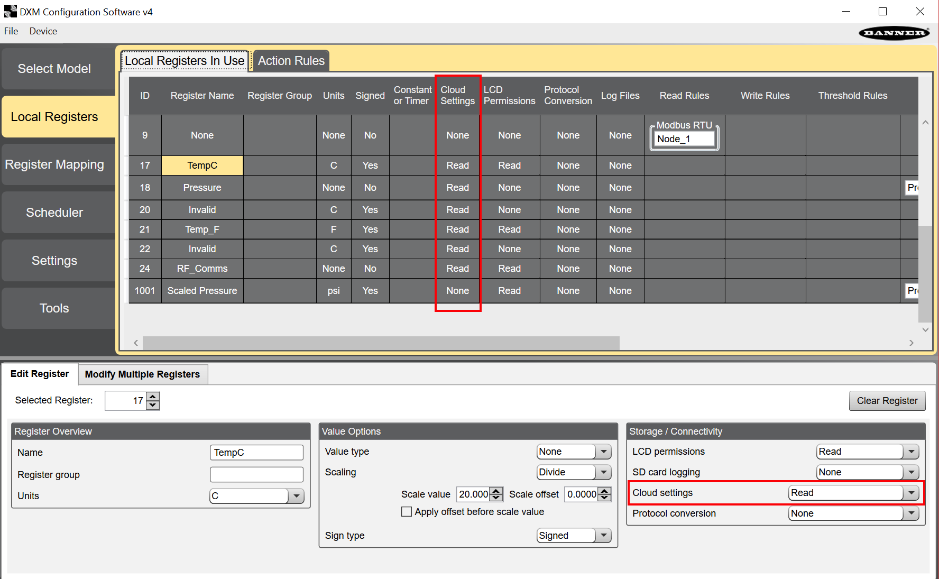Viewport: 939px width, 579px height.
Task: Click the Threshold Rules column header
Action: pyautogui.click(x=853, y=96)
